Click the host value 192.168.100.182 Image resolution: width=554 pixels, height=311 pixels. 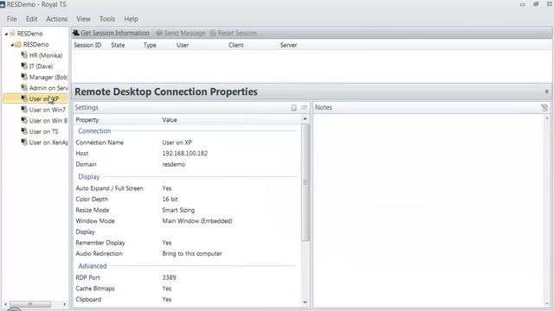tap(184, 154)
